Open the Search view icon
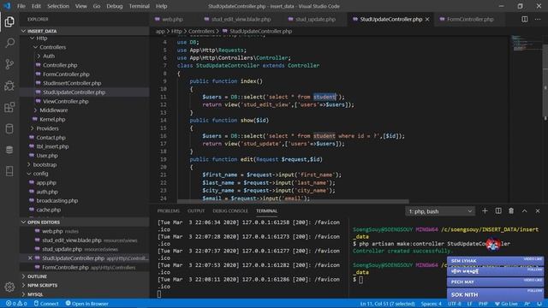Image resolution: width=548 pixels, height=308 pixels. click(x=9, y=43)
